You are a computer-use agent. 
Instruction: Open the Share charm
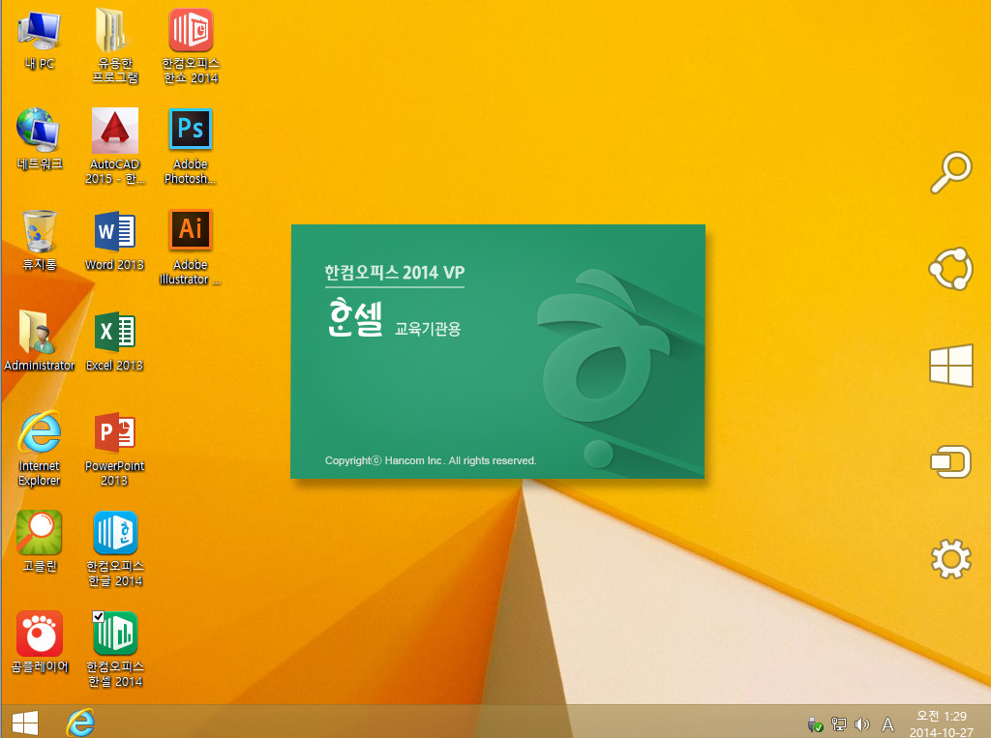[x=950, y=269]
